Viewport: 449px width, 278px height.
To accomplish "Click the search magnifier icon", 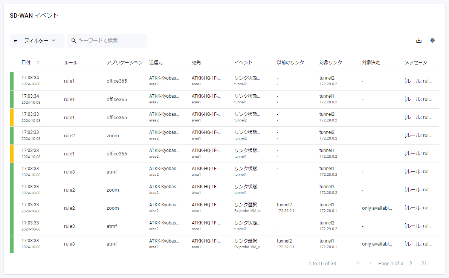I will point(74,41).
